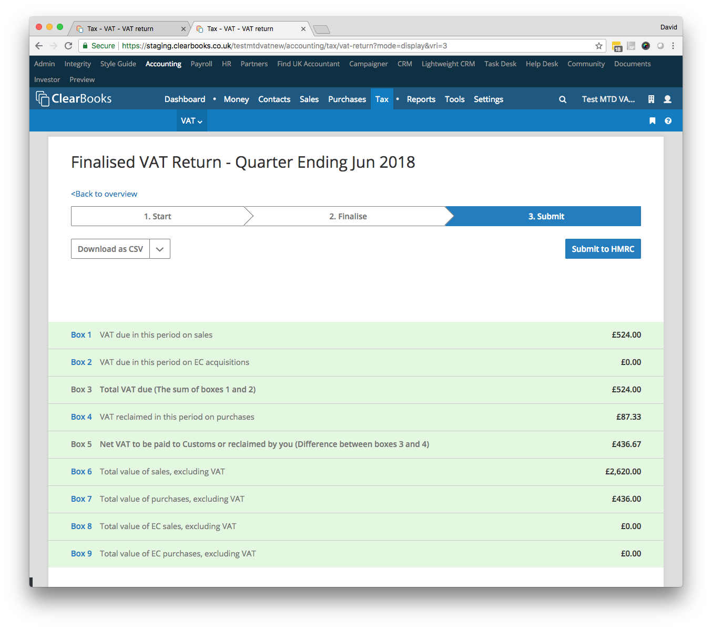The height and width of the screenshot is (629, 712).
Task: Close the first Tax - VAT return tab
Action: (184, 29)
